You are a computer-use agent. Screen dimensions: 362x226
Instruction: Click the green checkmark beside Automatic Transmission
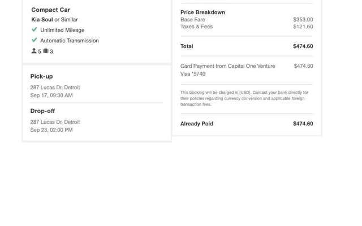[x=34, y=40]
